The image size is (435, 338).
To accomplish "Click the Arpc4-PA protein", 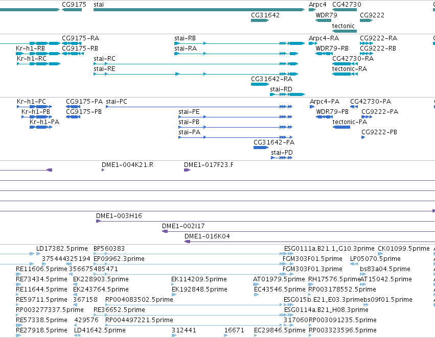I will coord(312,107).
